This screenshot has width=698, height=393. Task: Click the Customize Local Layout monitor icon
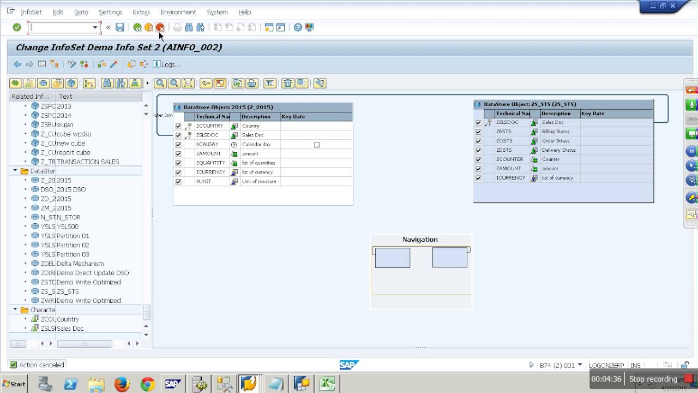click(309, 27)
